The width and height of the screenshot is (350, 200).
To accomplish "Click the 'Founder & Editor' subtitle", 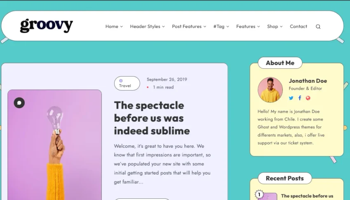I will (305, 88).
